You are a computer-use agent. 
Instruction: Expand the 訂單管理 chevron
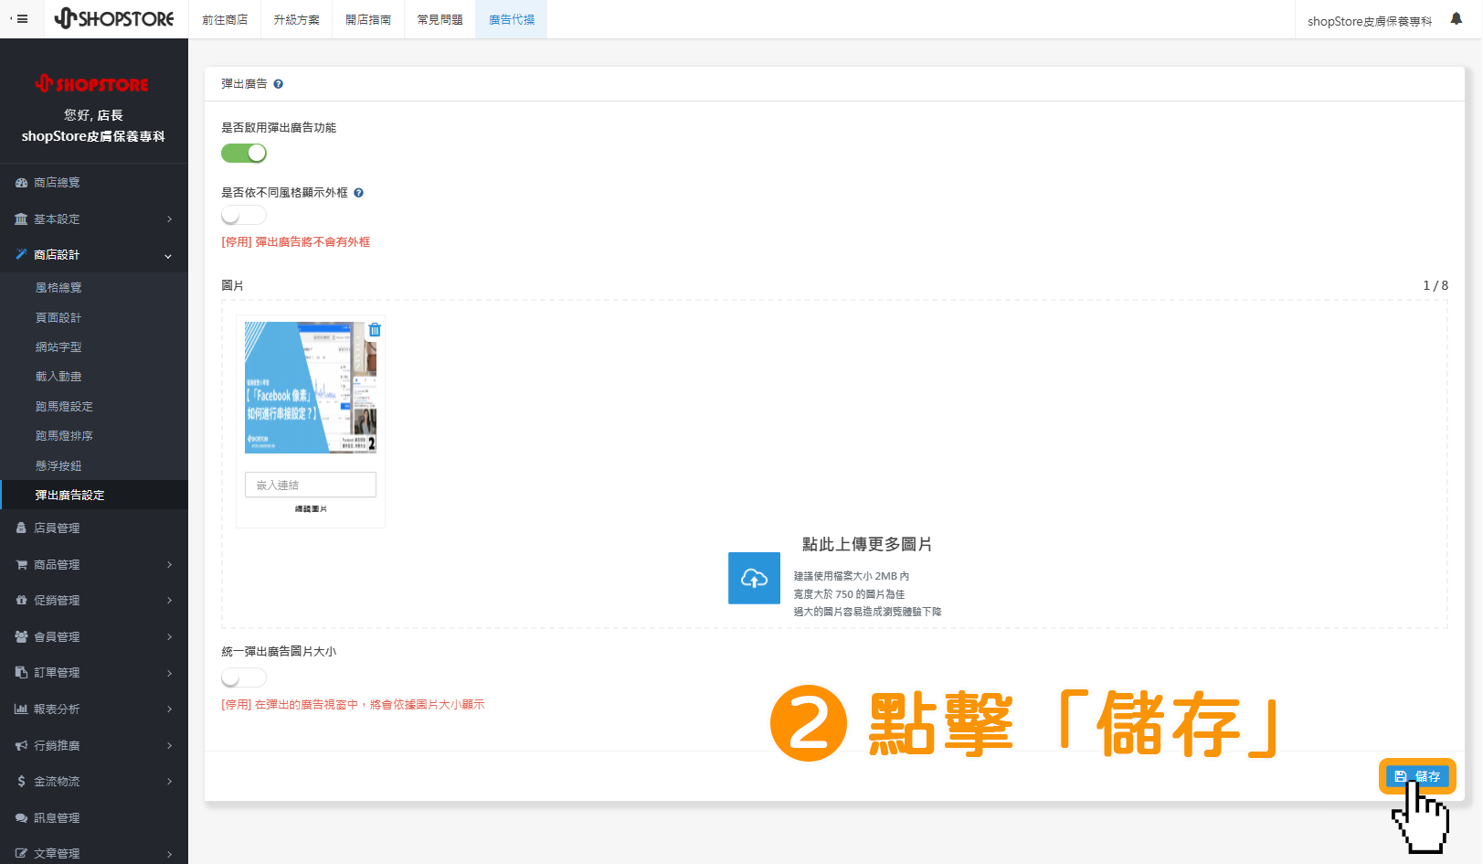tap(170, 674)
